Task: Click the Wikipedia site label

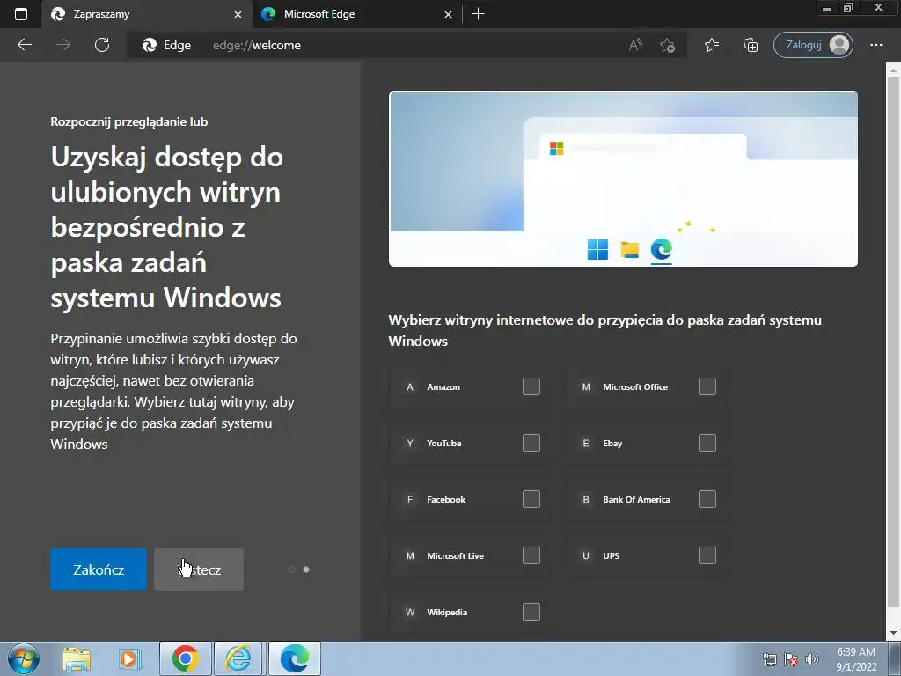Action: pos(447,613)
